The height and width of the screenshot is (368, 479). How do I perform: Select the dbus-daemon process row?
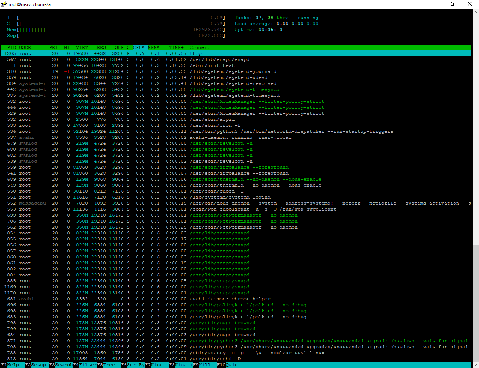click(236, 203)
